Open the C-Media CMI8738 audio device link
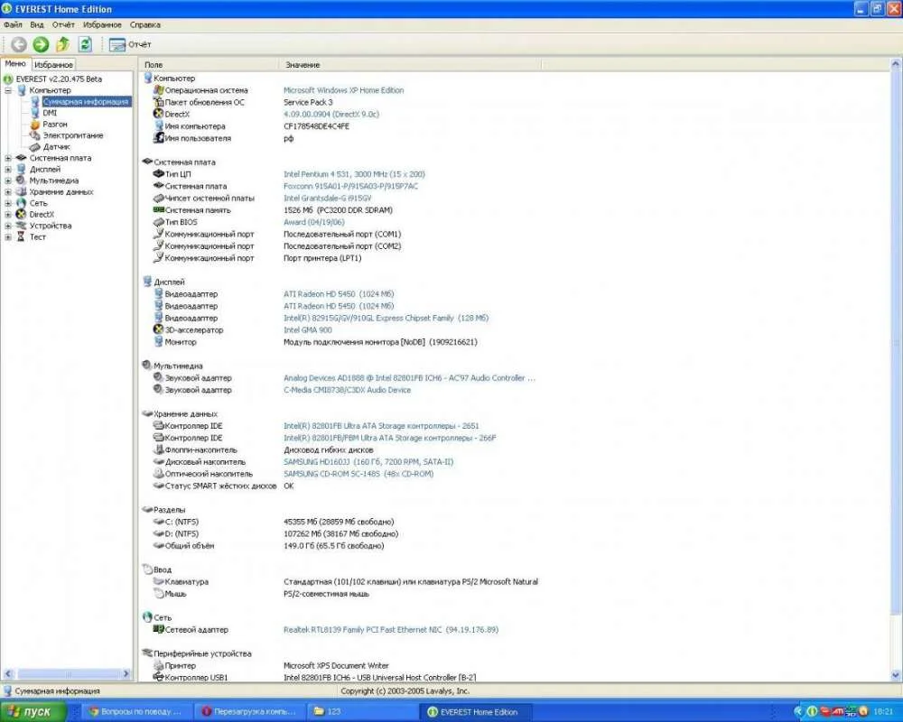The height and width of the screenshot is (722, 903). (348, 390)
